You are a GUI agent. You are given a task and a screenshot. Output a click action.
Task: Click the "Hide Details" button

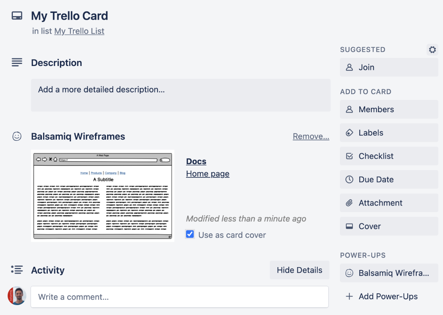pyautogui.click(x=299, y=270)
